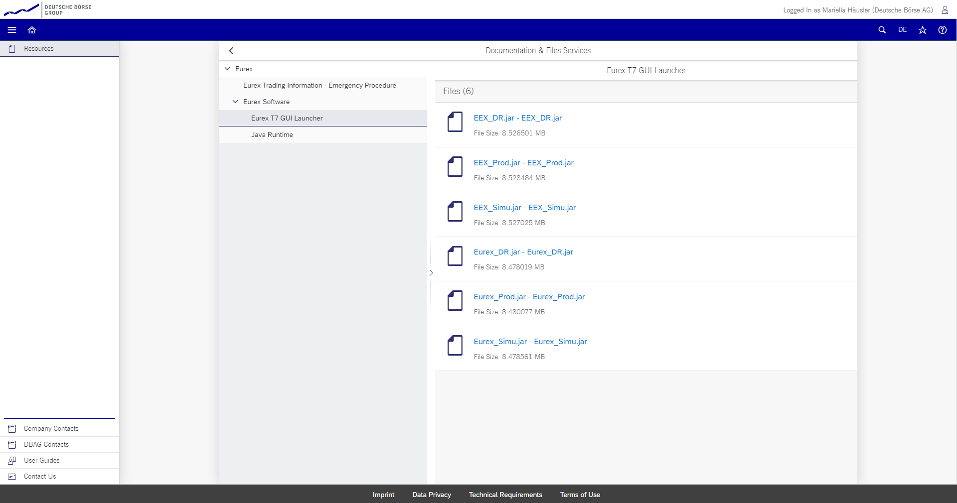Open User Guides in the sidebar
957x503 pixels.
pos(42,460)
